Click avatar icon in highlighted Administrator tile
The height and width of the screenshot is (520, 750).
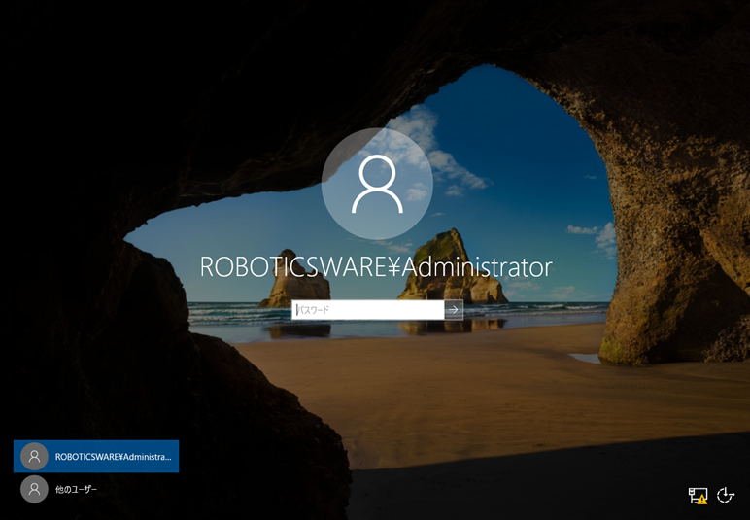coord(34,457)
